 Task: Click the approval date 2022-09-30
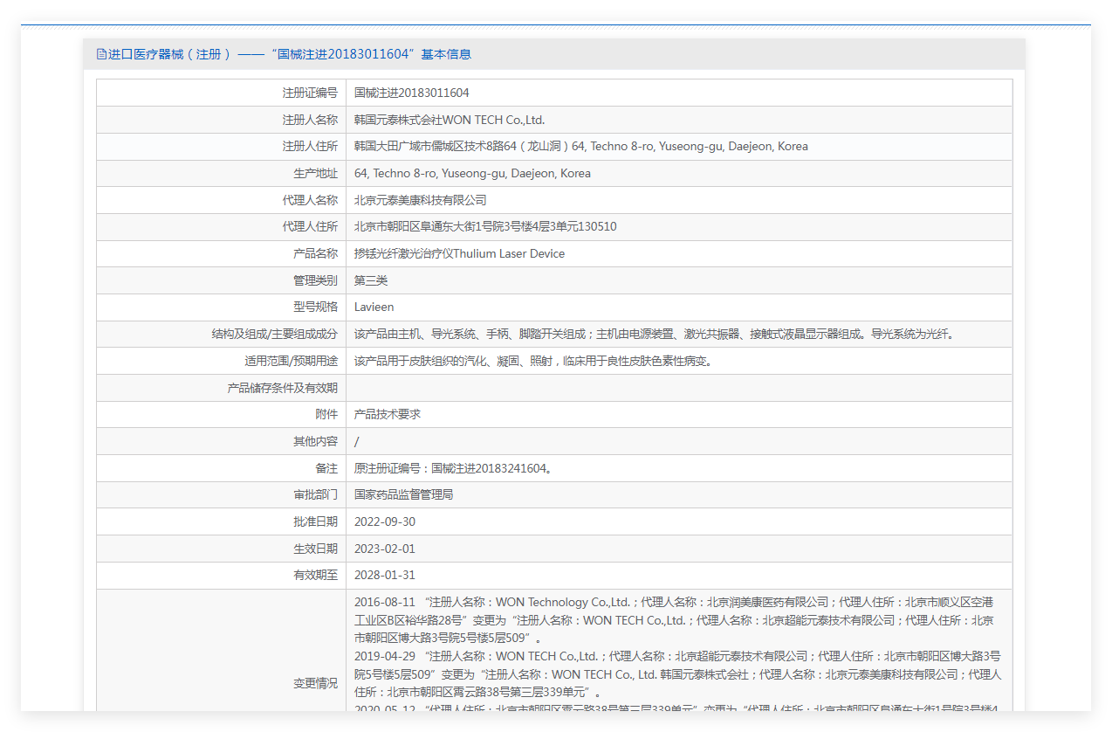coord(384,521)
